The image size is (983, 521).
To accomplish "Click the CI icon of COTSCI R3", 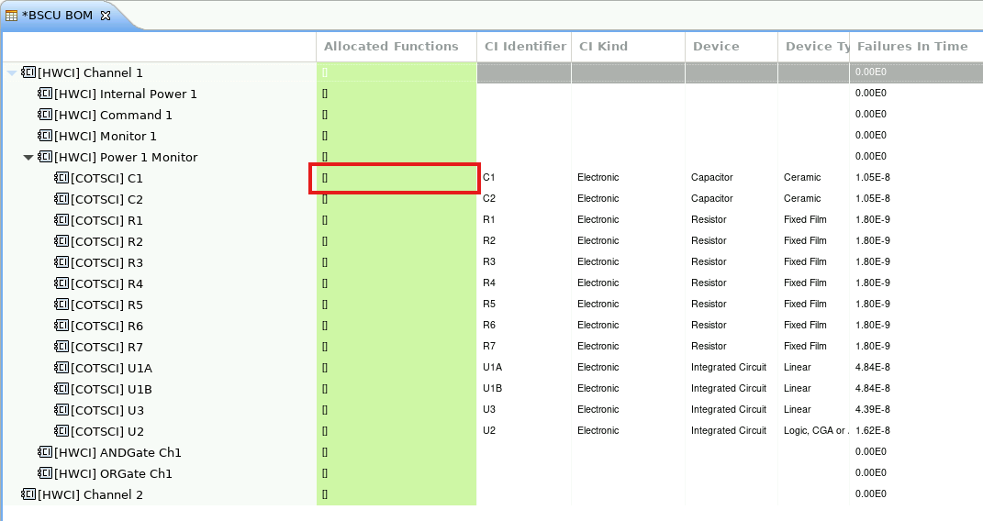I will coord(61,262).
